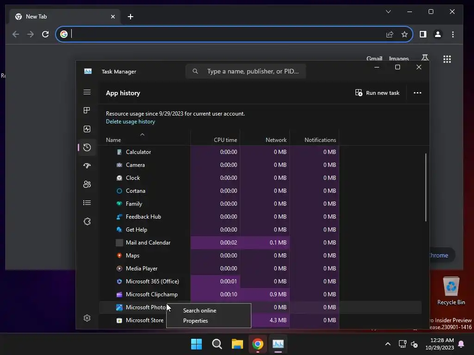Open Task Manager settings gear
Screen dimensions: 474x355
pyautogui.click(x=87, y=318)
